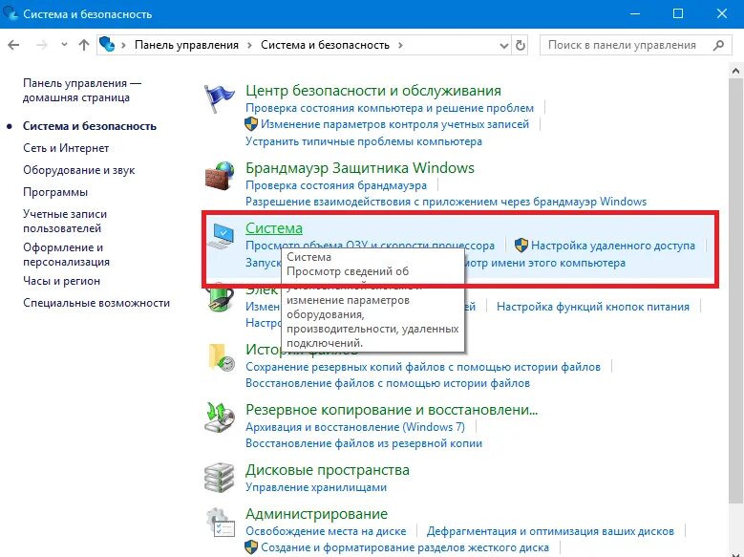Viewport: 744px width, 557px height.
Task: Open recent locations dropdown arrow
Action: click(x=64, y=45)
